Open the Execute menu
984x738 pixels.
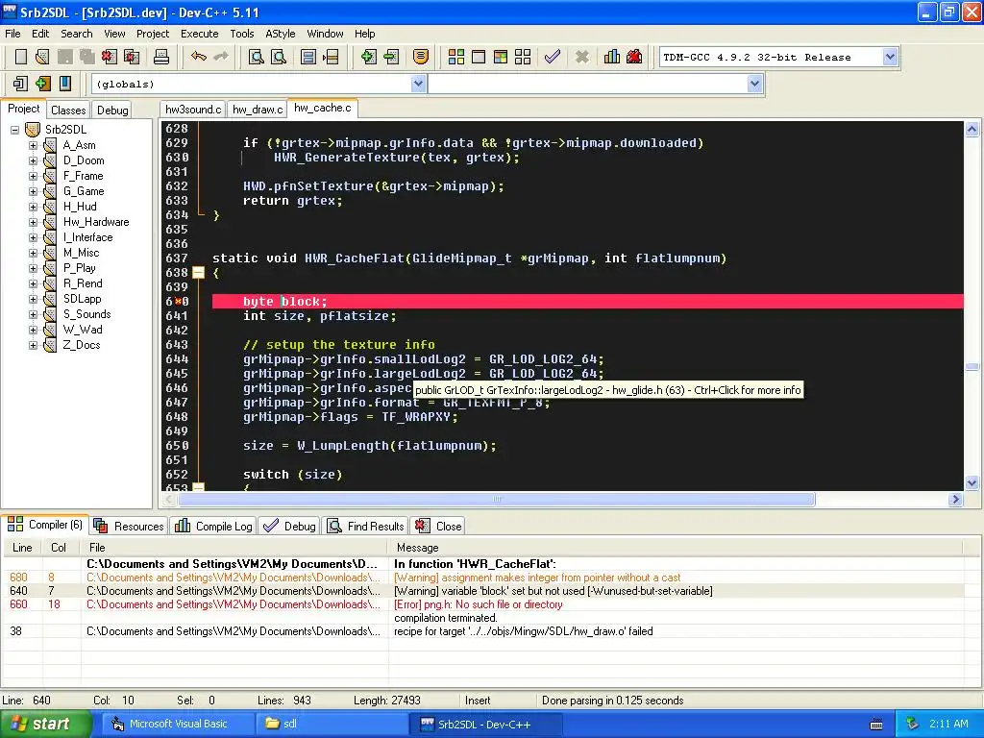(200, 34)
